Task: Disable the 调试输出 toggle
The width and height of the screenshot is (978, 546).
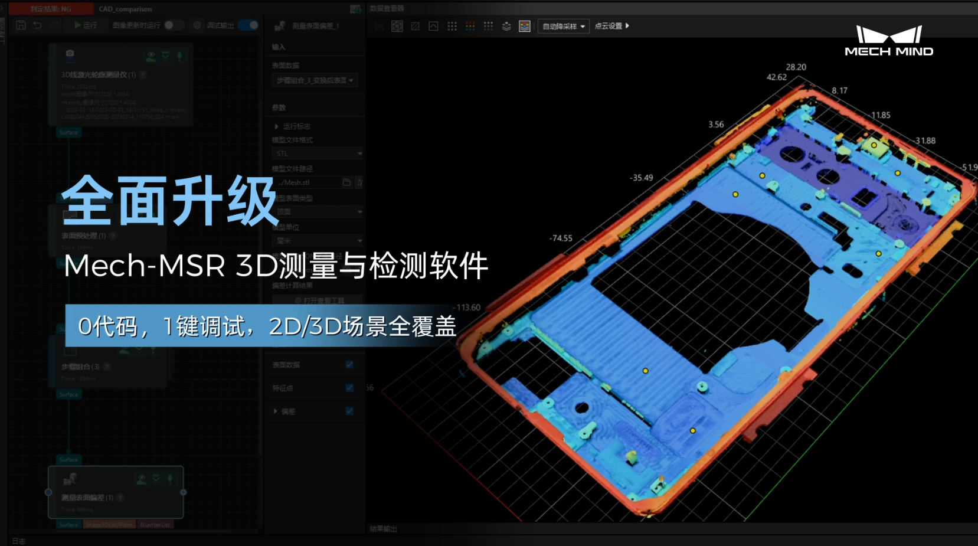Action: [248, 25]
